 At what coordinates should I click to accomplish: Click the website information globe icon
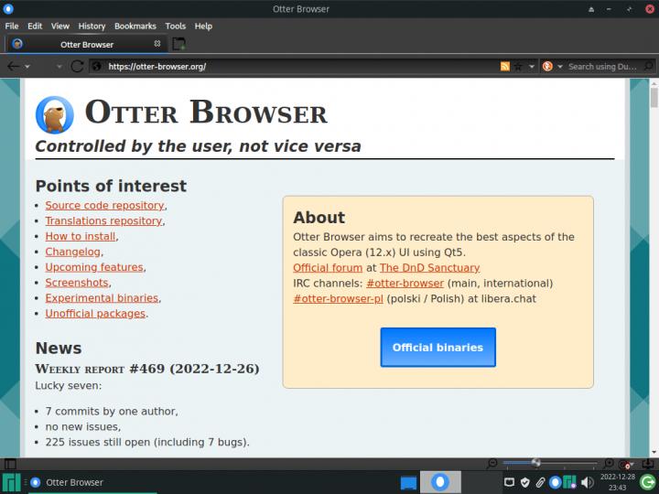pos(97,66)
